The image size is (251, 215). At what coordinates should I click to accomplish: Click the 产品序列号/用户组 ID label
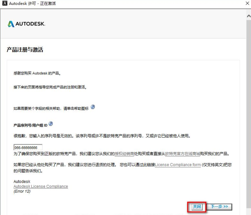coord(30,125)
